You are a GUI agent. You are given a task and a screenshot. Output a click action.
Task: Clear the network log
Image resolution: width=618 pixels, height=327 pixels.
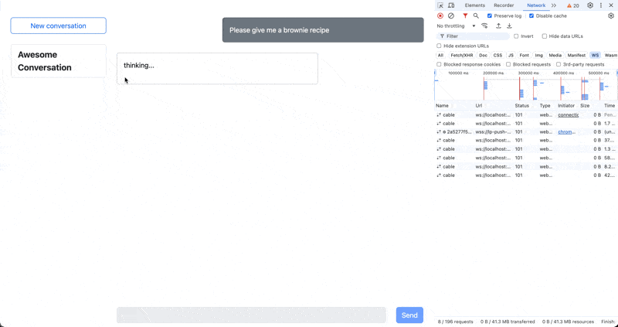[451, 15]
